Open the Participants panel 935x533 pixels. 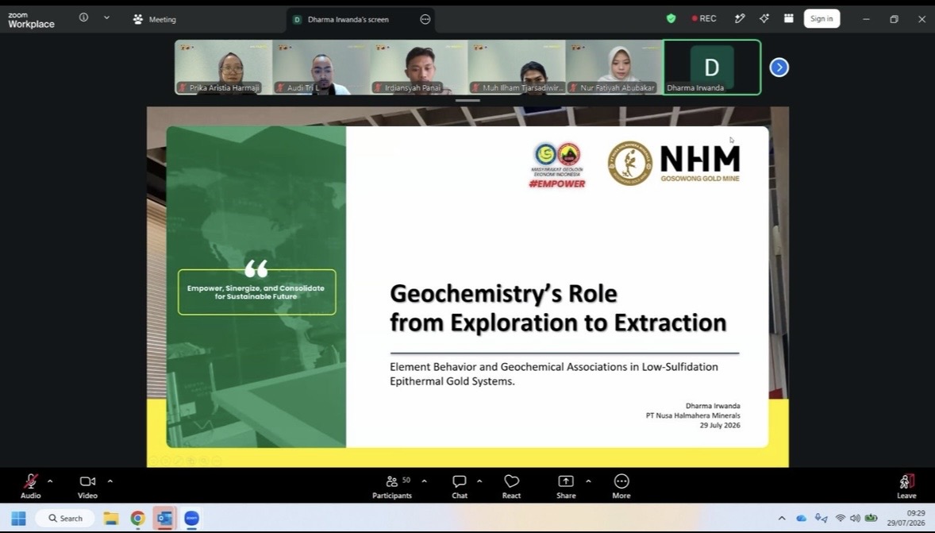pyautogui.click(x=392, y=486)
